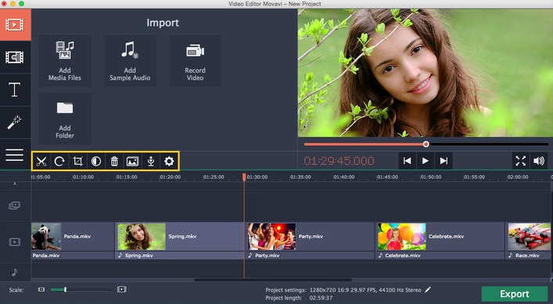
Task: Click the Rotate clip icon
Action: [59, 161]
